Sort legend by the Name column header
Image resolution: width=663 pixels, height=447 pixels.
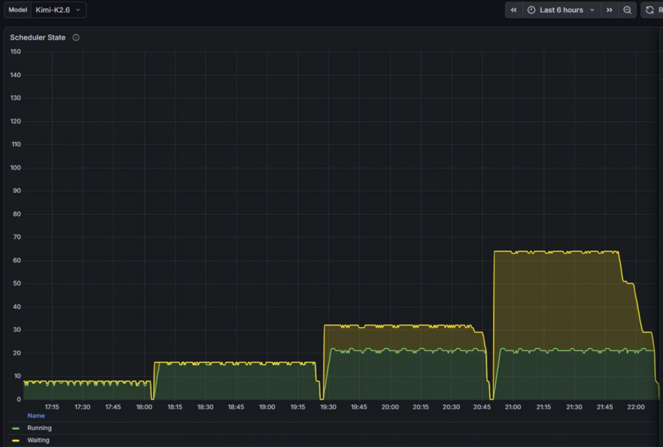click(x=36, y=416)
